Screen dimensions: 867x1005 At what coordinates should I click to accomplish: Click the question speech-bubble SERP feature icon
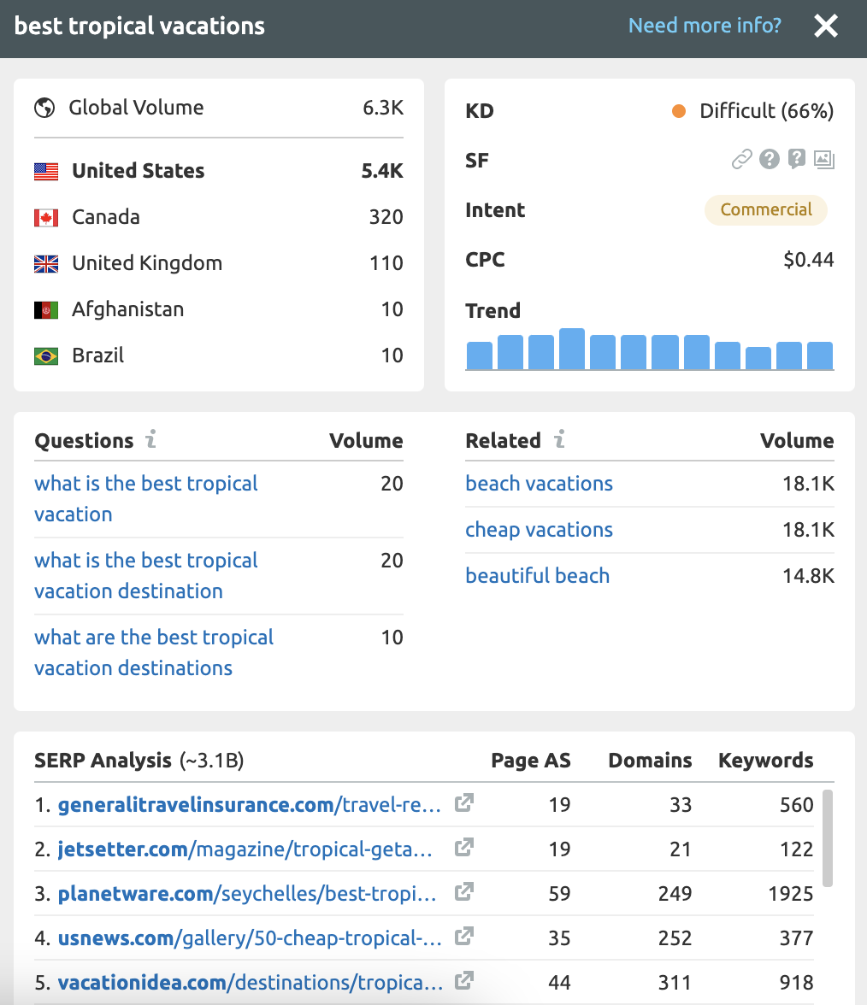click(x=797, y=159)
